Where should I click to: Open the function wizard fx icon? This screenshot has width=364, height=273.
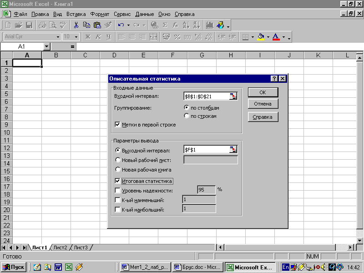176,25
